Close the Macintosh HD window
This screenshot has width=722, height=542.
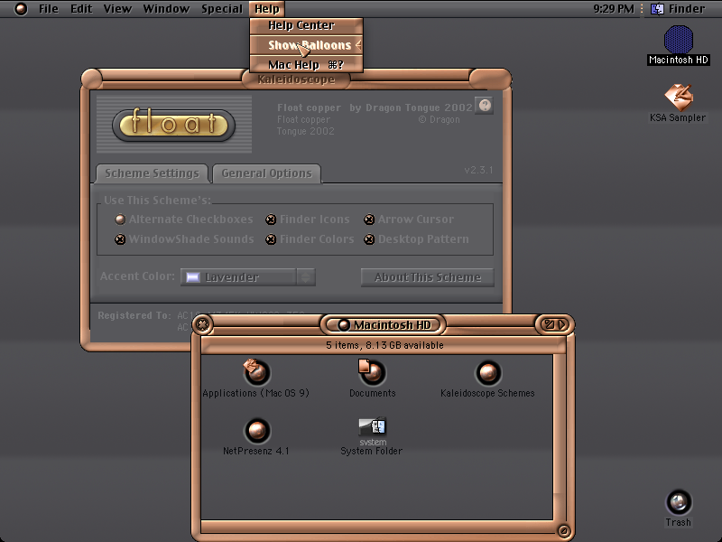202,324
